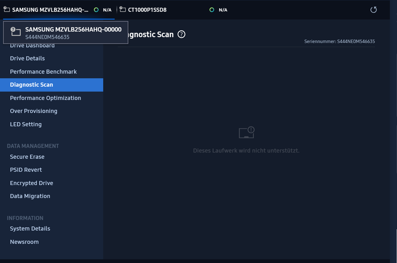Open System Details under Information
The image size is (397, 263).
[x=51, y=229]
